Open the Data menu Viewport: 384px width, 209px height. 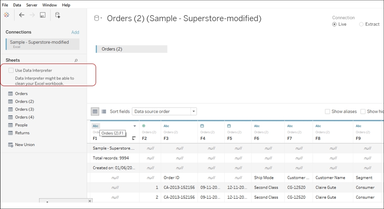click(17, 5)
